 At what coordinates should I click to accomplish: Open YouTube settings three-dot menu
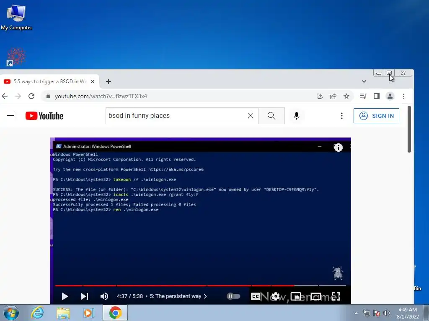tap(342, 116)
